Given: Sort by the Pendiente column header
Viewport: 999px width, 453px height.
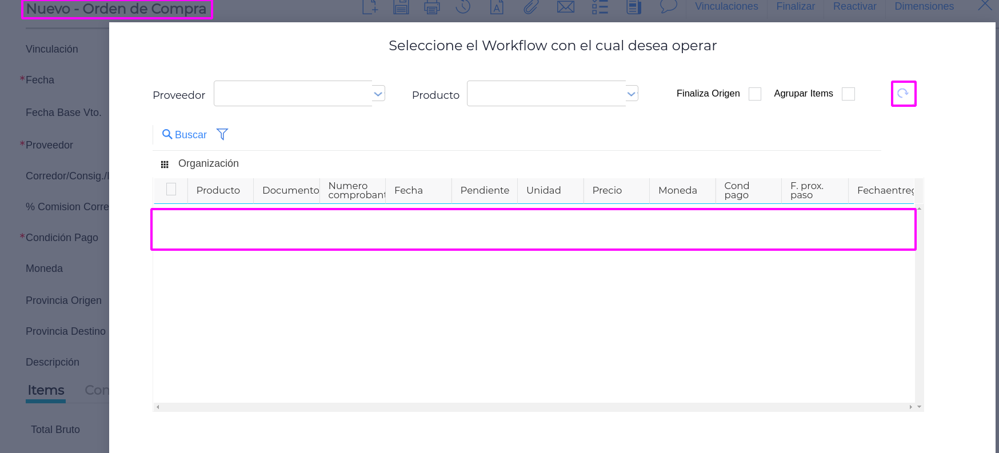Looking at the screenshot, I should coord(484,190).
